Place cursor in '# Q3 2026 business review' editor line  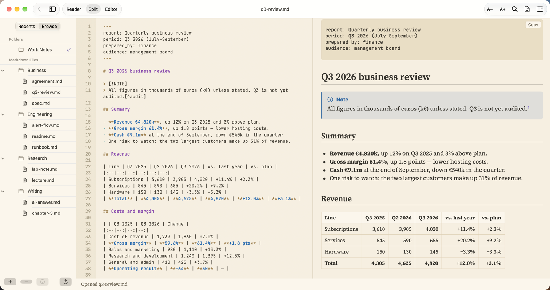pyautogui.click(x=137, y=71)
